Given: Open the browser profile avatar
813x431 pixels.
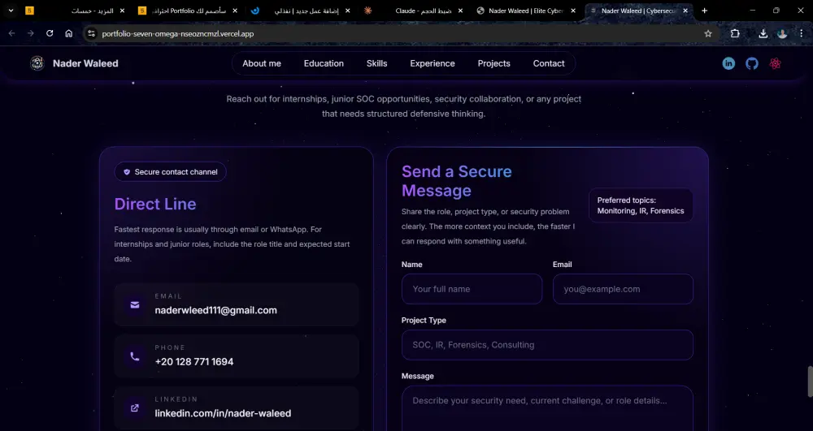Looking at the screenshot, I should point(782,33).
